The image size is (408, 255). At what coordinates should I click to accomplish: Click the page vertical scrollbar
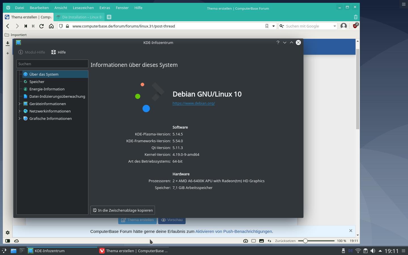tap(358, 89)
